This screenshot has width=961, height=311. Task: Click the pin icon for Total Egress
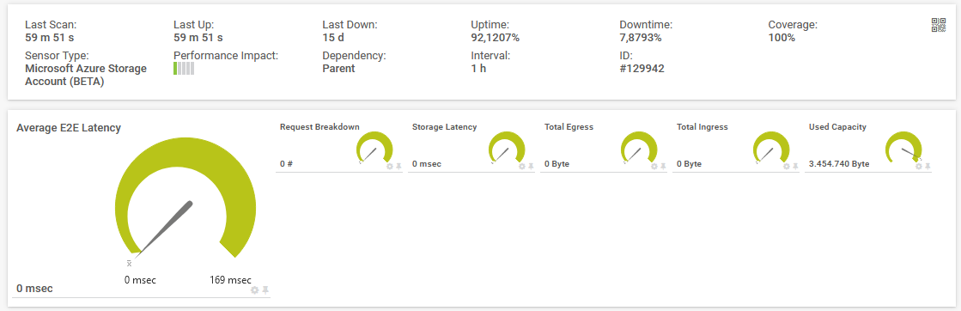coord(662,166)
